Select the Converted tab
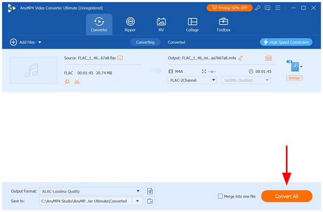 pyautogui.click(x=177, y=42)
